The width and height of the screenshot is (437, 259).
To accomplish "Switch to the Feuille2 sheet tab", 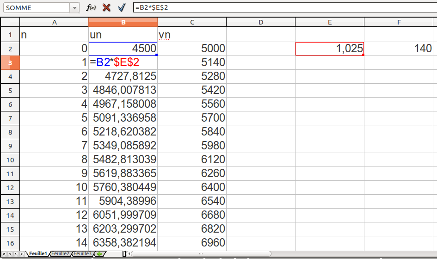I will [x=60, y=254].
